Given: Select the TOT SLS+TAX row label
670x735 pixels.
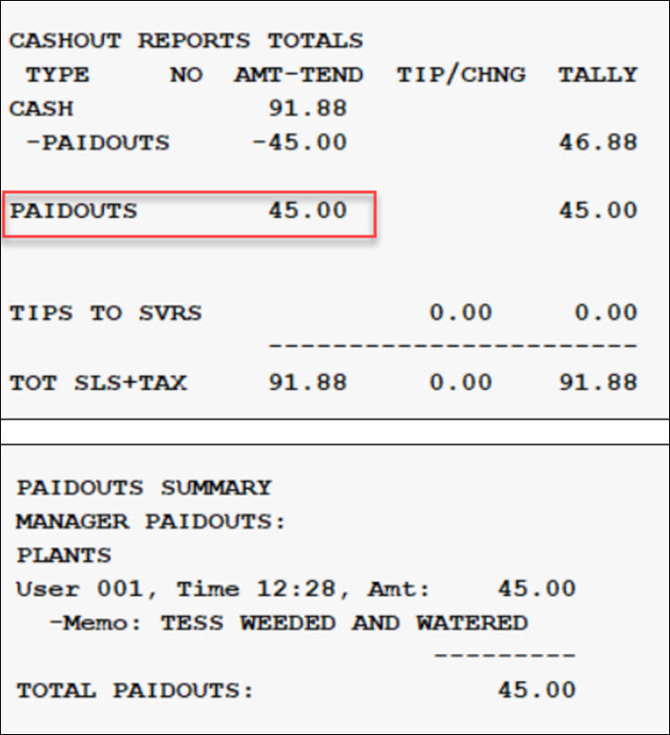Looking at the screenshot, I should 97,381.
